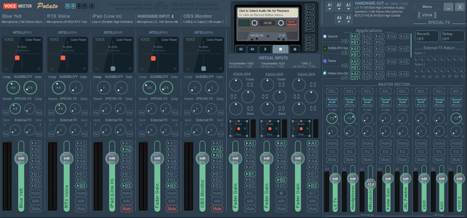The image size is (467, 218).
Task: Rewind the cassette player
Action: coord(241,49)
